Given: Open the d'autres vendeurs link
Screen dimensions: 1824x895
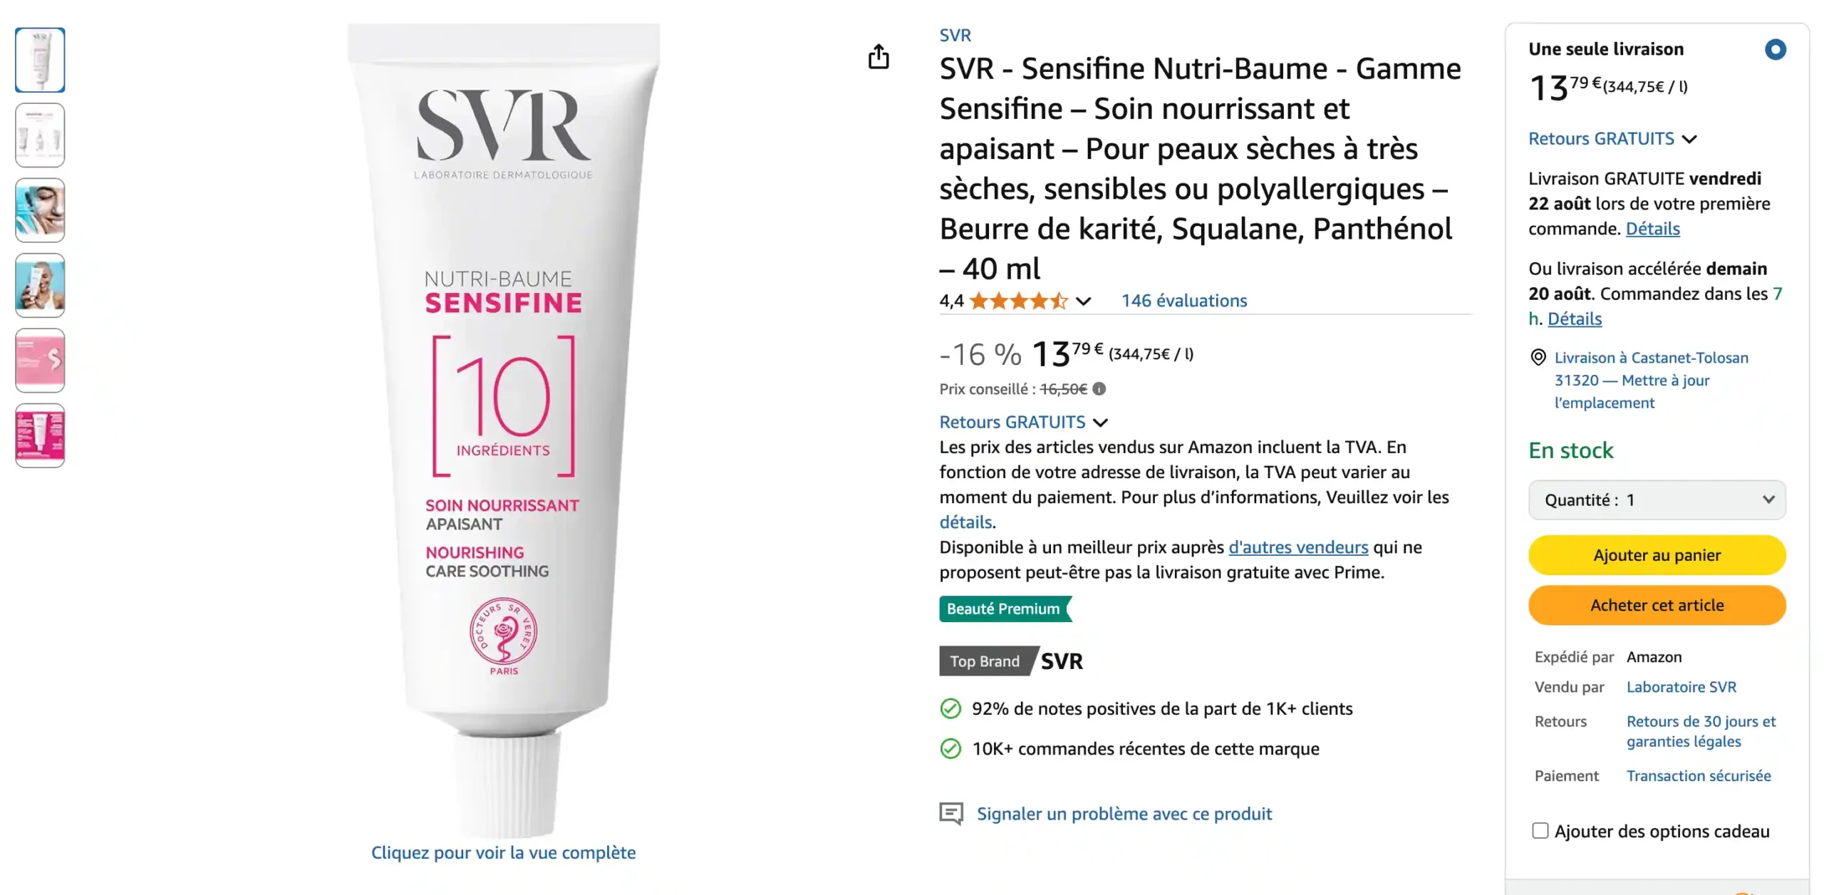Looking at the screenshot, I should click(x=1298, y=547).
